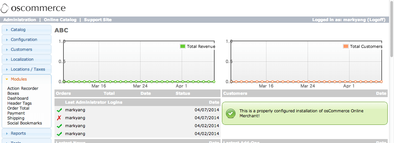Open Locations / Taxes section
This screenshot has width=394, height=143.
tap(28, 69)
